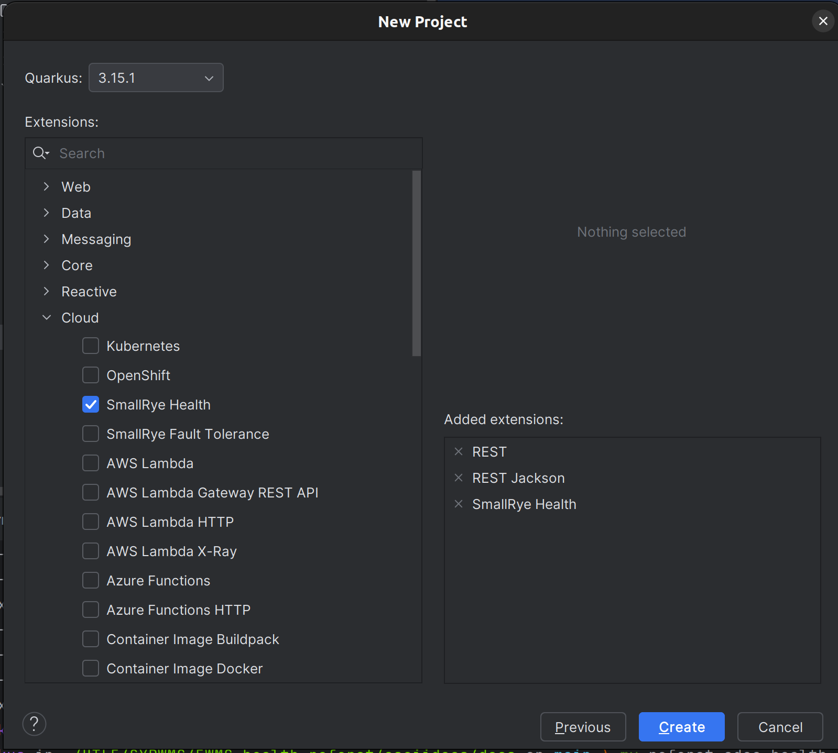Expand the Messaging category

pyautogui.click(x=47, y=239)
